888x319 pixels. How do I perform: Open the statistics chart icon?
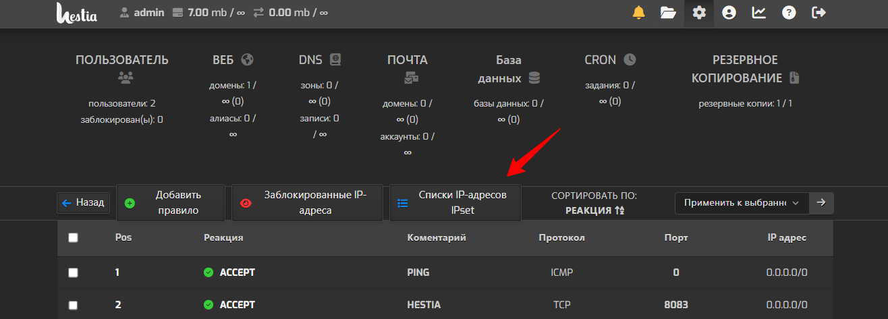click(x=759, y=13)
